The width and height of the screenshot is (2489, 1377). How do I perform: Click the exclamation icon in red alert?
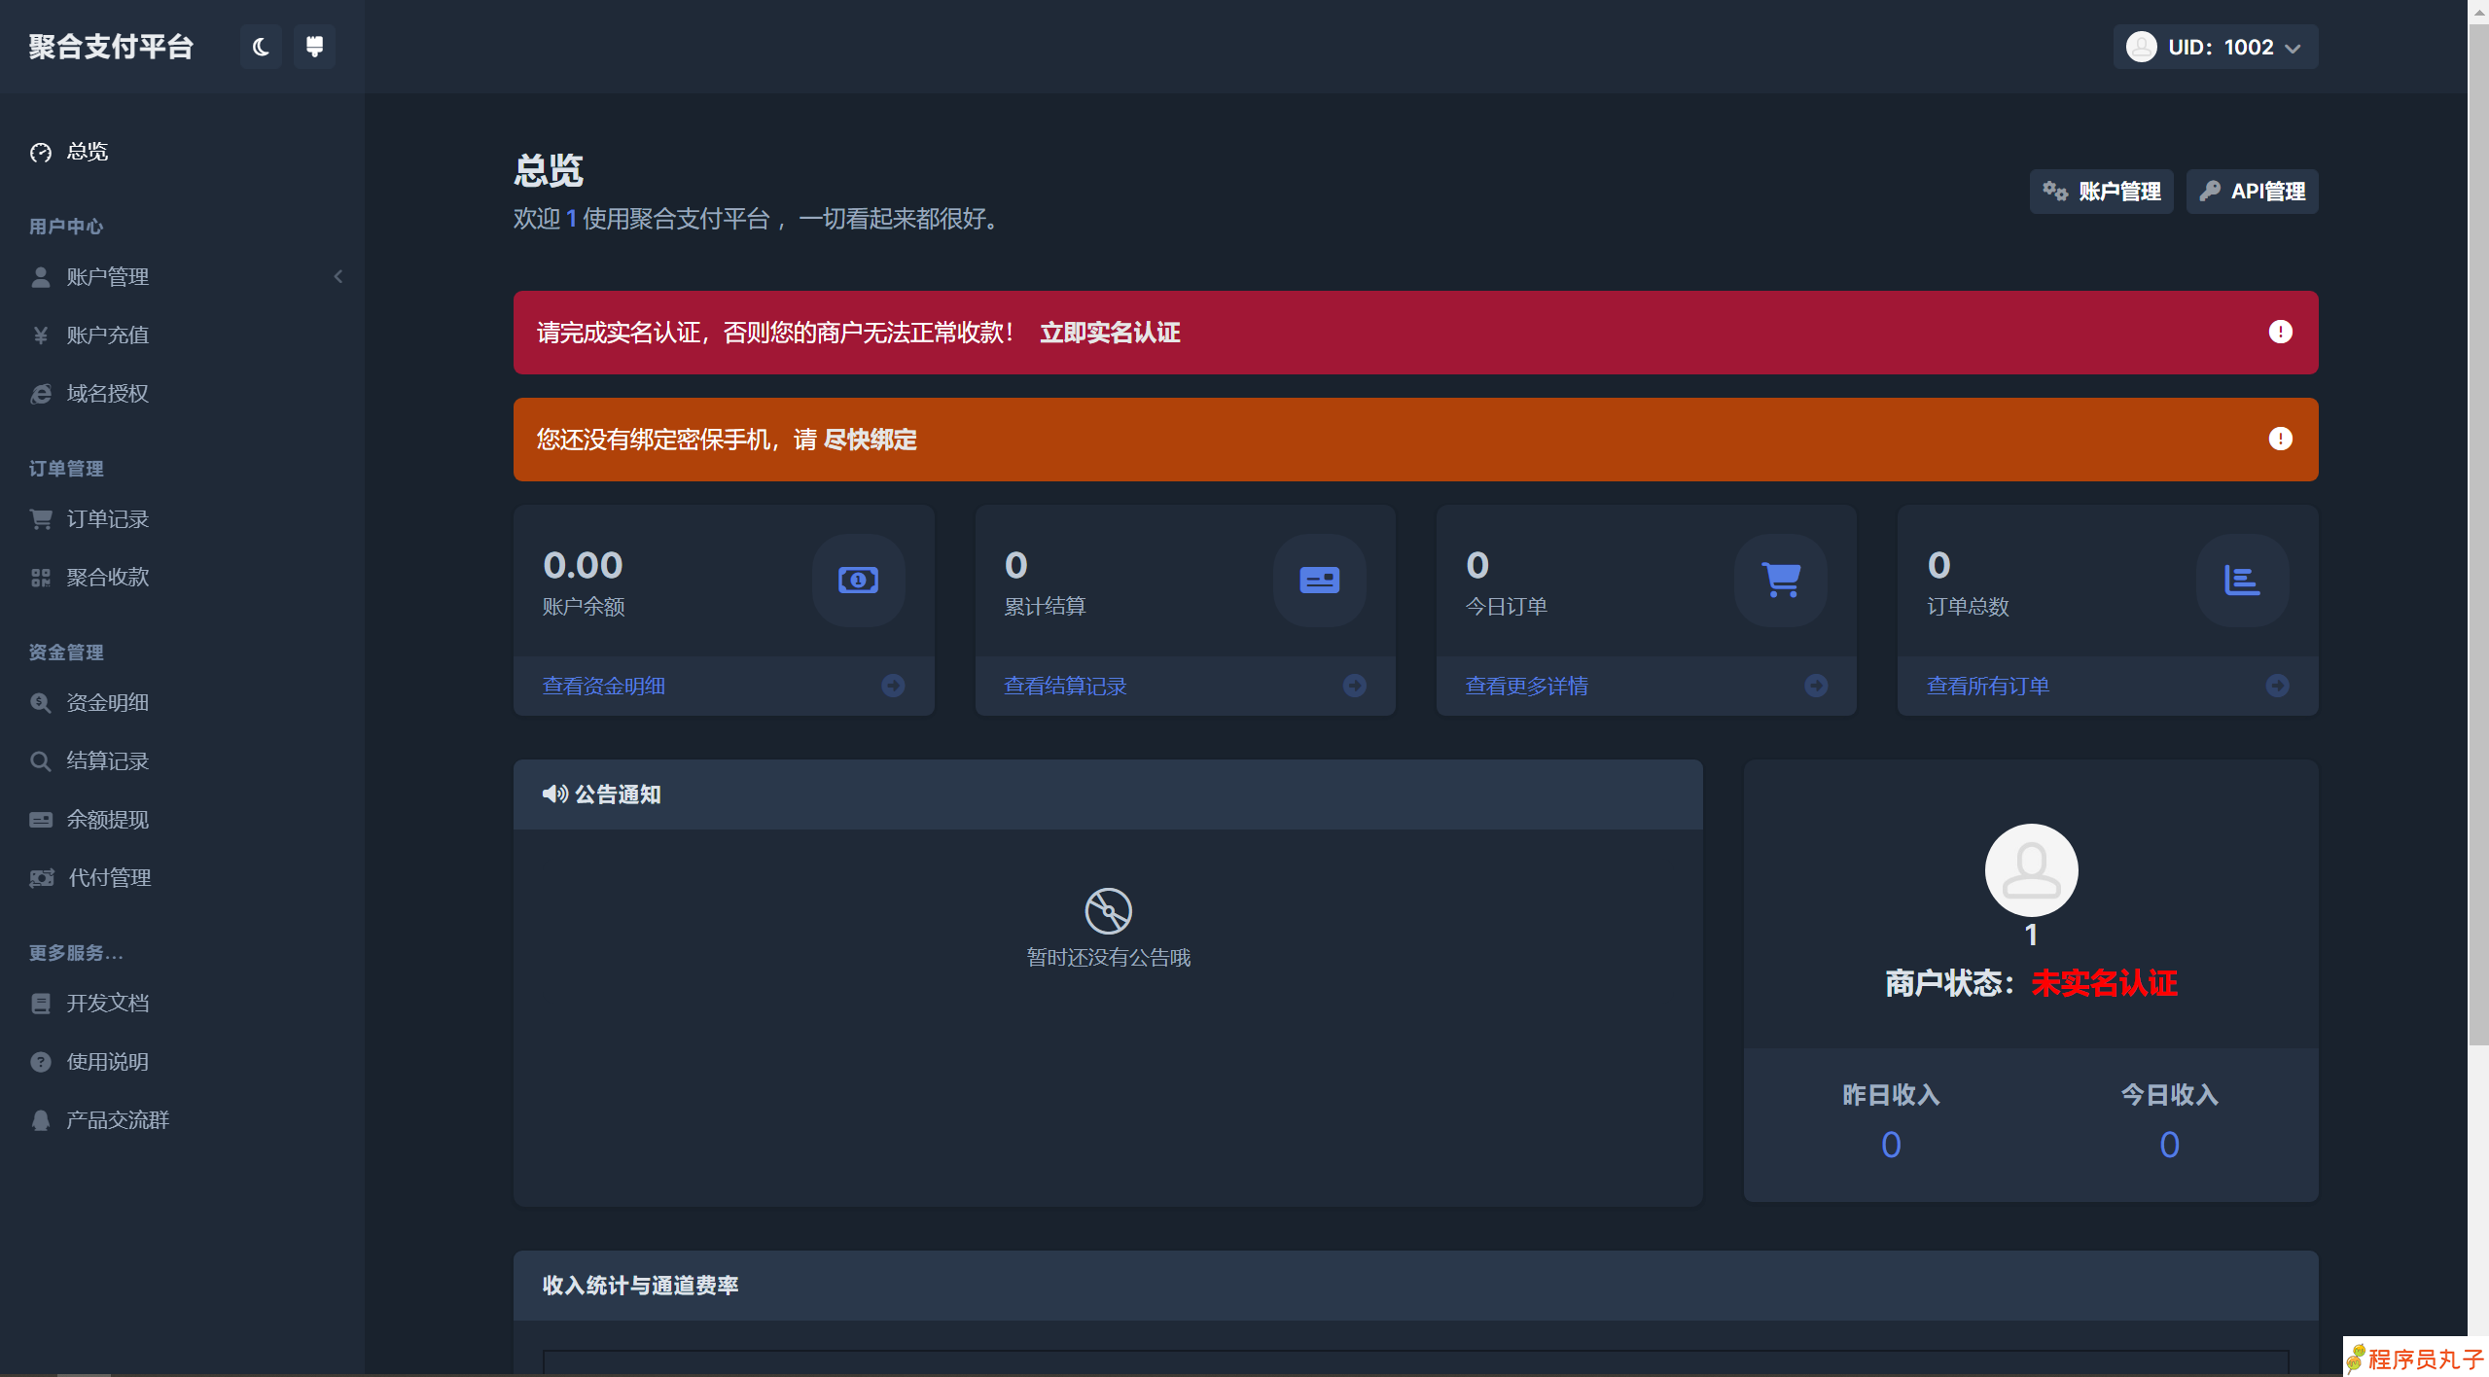[x=2280, y=333]
